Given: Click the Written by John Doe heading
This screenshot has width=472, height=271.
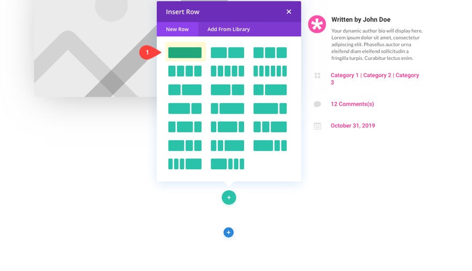Looking at the screenshot, I should [361, 20].
